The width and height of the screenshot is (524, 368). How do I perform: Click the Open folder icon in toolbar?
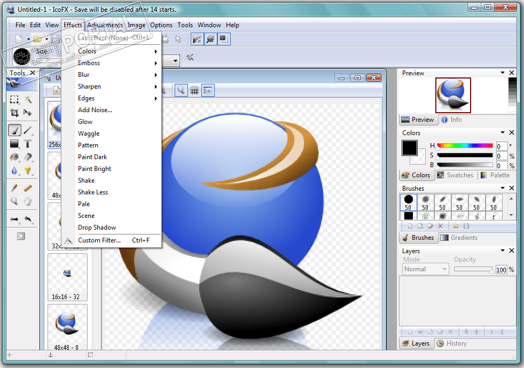37,39
